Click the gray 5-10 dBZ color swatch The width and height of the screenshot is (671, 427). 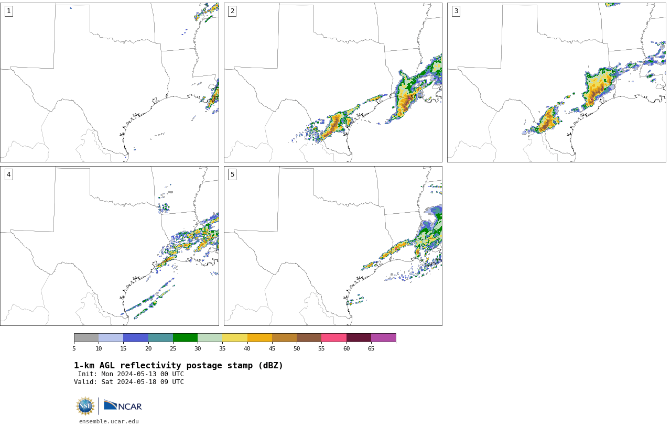86,337
